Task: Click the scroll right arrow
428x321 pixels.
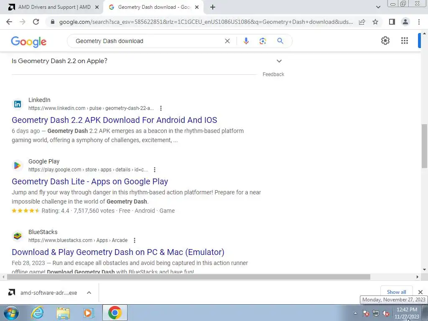Action: coord(417,277)
